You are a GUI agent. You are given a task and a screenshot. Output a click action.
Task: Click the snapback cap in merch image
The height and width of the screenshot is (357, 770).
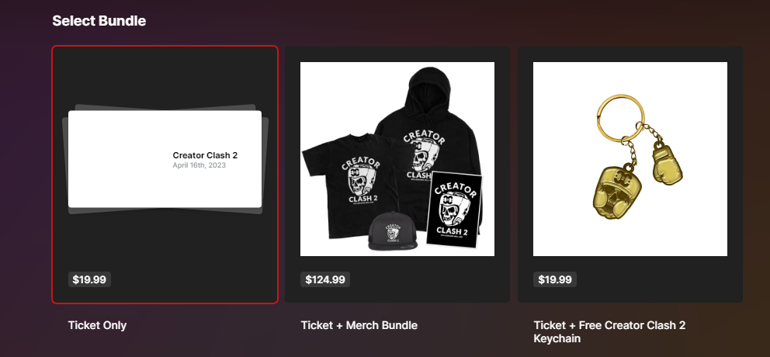click(x=393, y=232)
